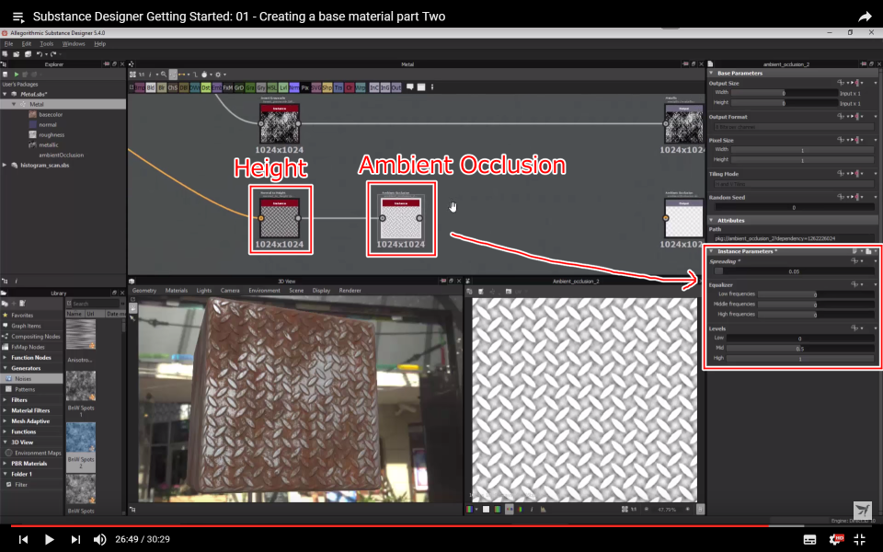Image resolution: width=883 pixels, height=552 pixels.
Task: Expand Mesh Adaptive library category
Action: [6, 420]
